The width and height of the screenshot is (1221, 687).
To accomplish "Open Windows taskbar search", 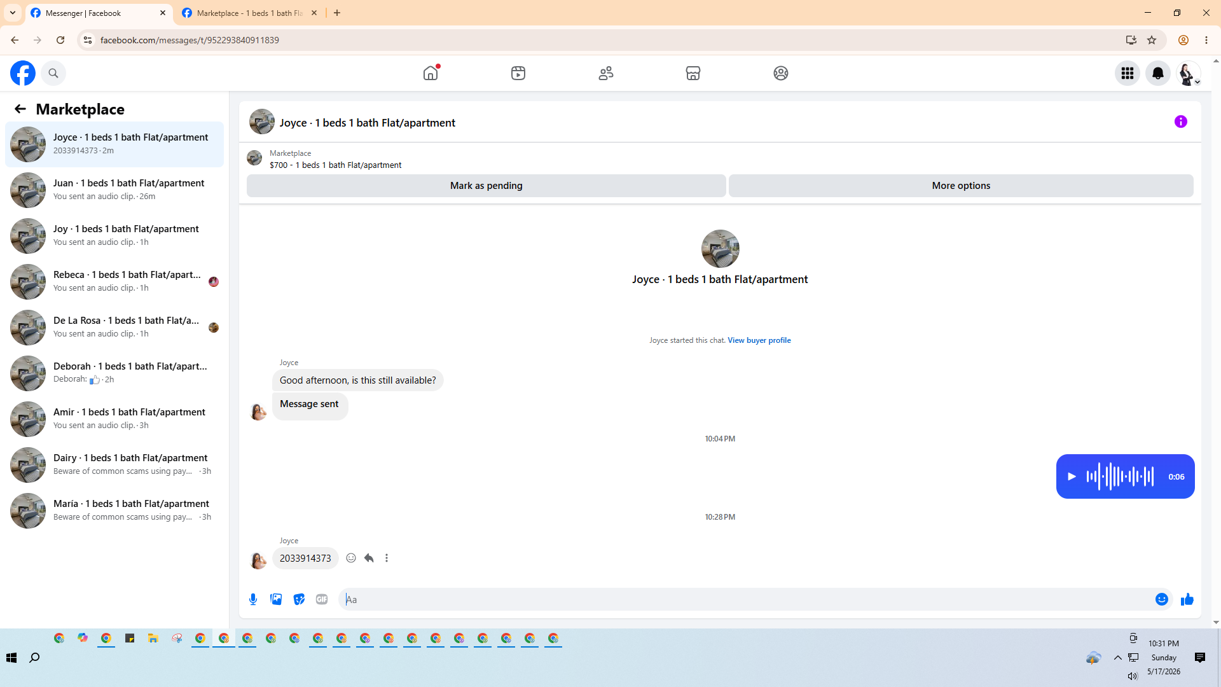I will pyautogui.click(x=35, y=657).
